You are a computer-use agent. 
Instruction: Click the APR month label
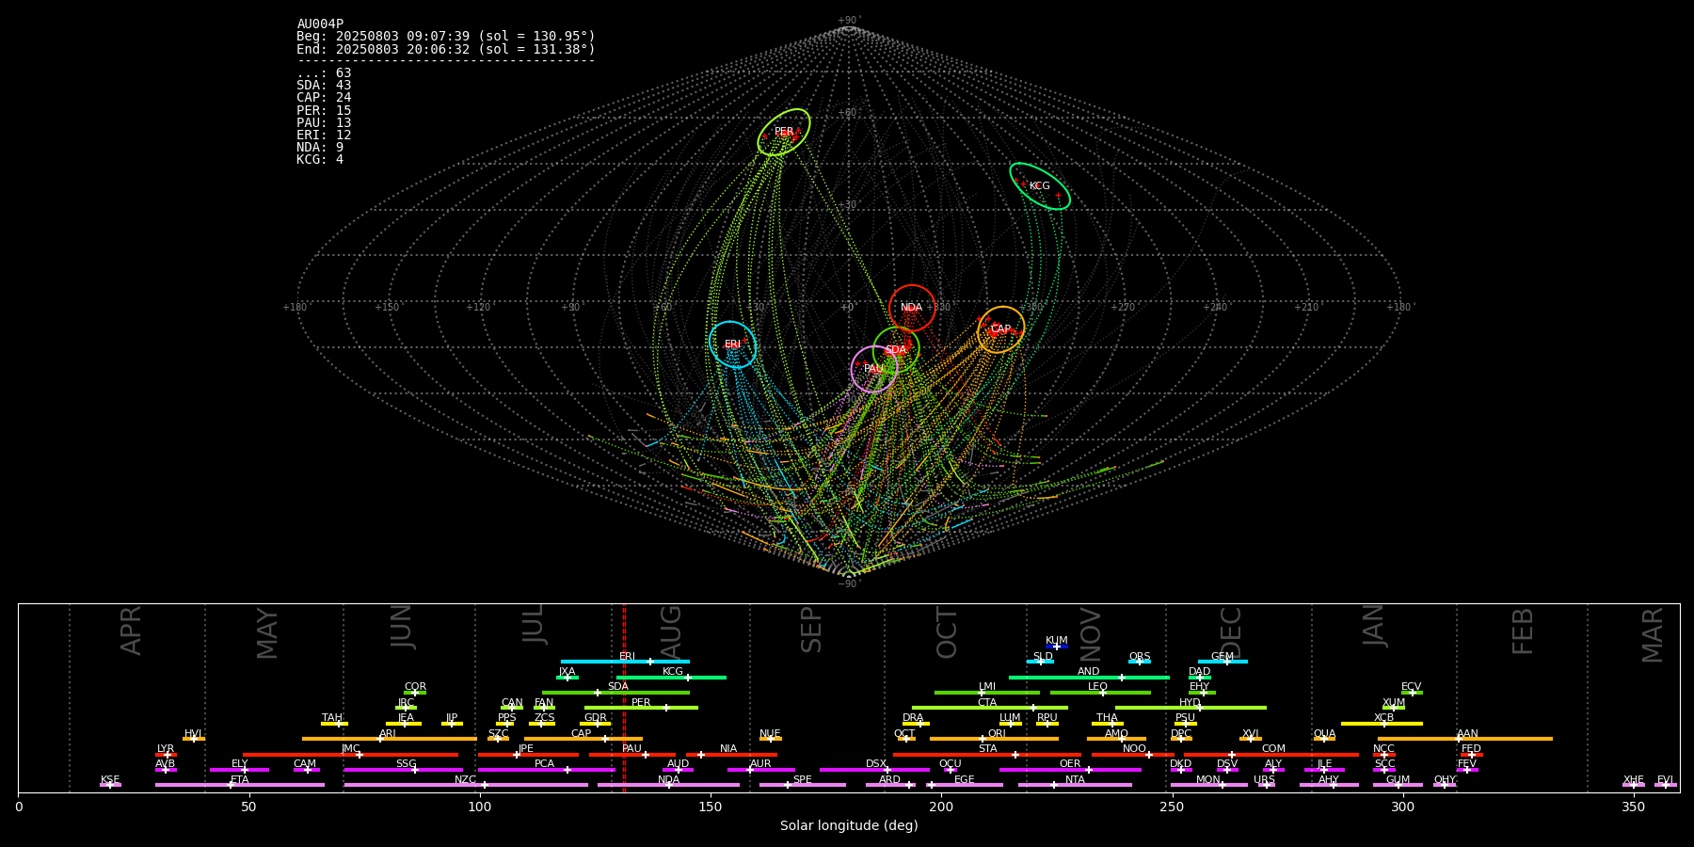click(131, 631)
